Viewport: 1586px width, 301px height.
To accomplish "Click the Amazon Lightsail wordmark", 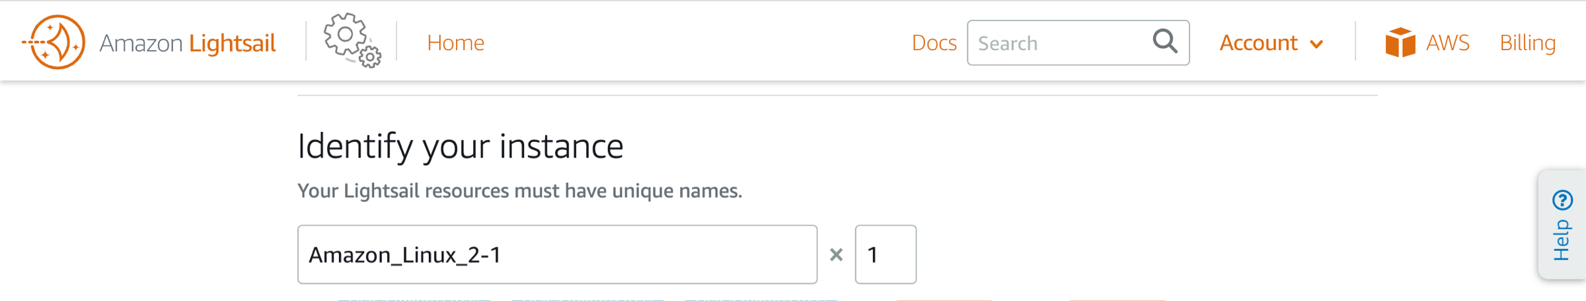I will [187, 43].
